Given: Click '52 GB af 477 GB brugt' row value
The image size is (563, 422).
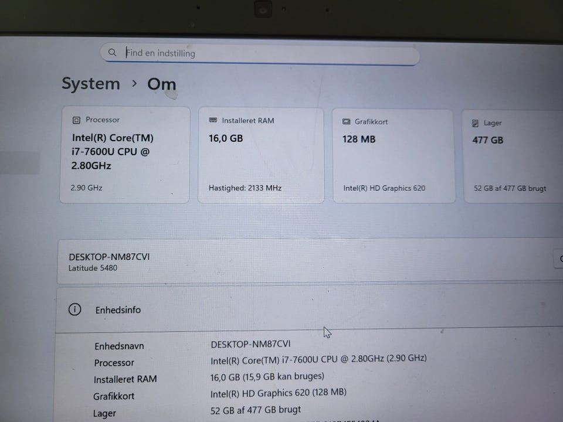Looking at the screenshot, I should pos(255,410).
